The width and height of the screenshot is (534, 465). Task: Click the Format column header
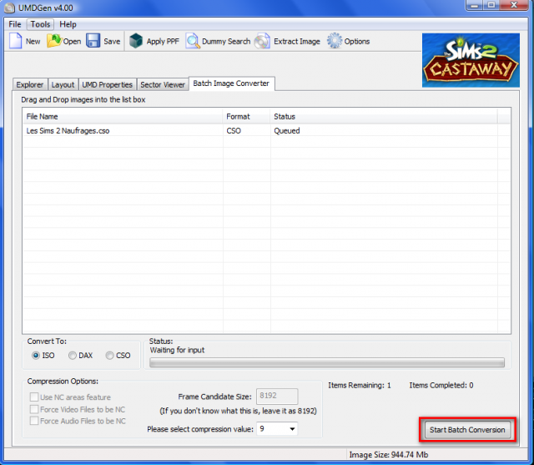[x=247, y=117]
